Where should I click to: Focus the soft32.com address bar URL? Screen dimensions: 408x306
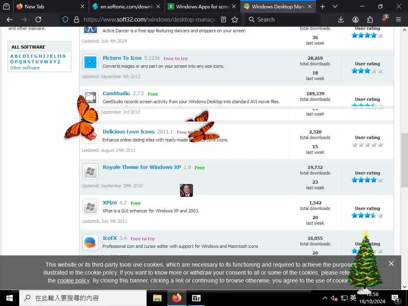point(150,20)
